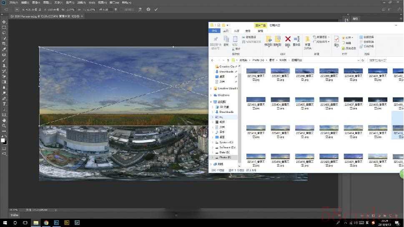Click the foreground white color swatch
Screen dimensions: 404x227
click(3, 140)
